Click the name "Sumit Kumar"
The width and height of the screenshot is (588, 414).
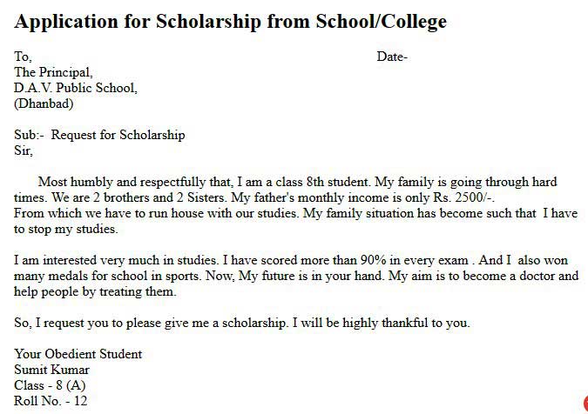click(51, 370)
